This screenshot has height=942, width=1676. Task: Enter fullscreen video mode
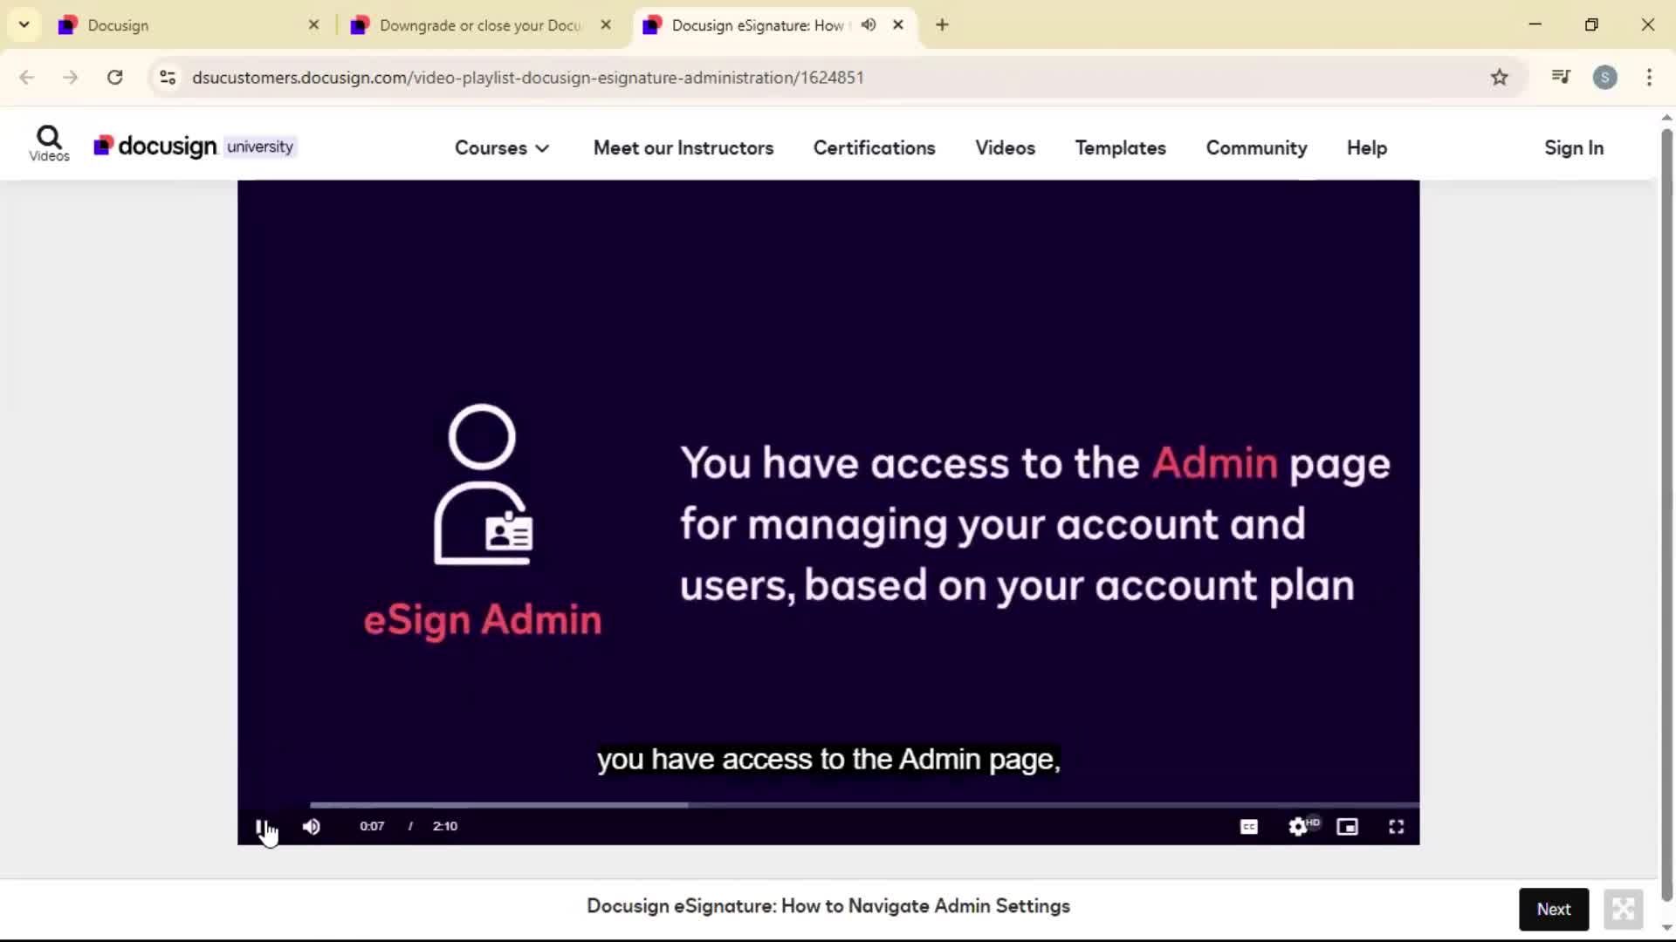1396,826
